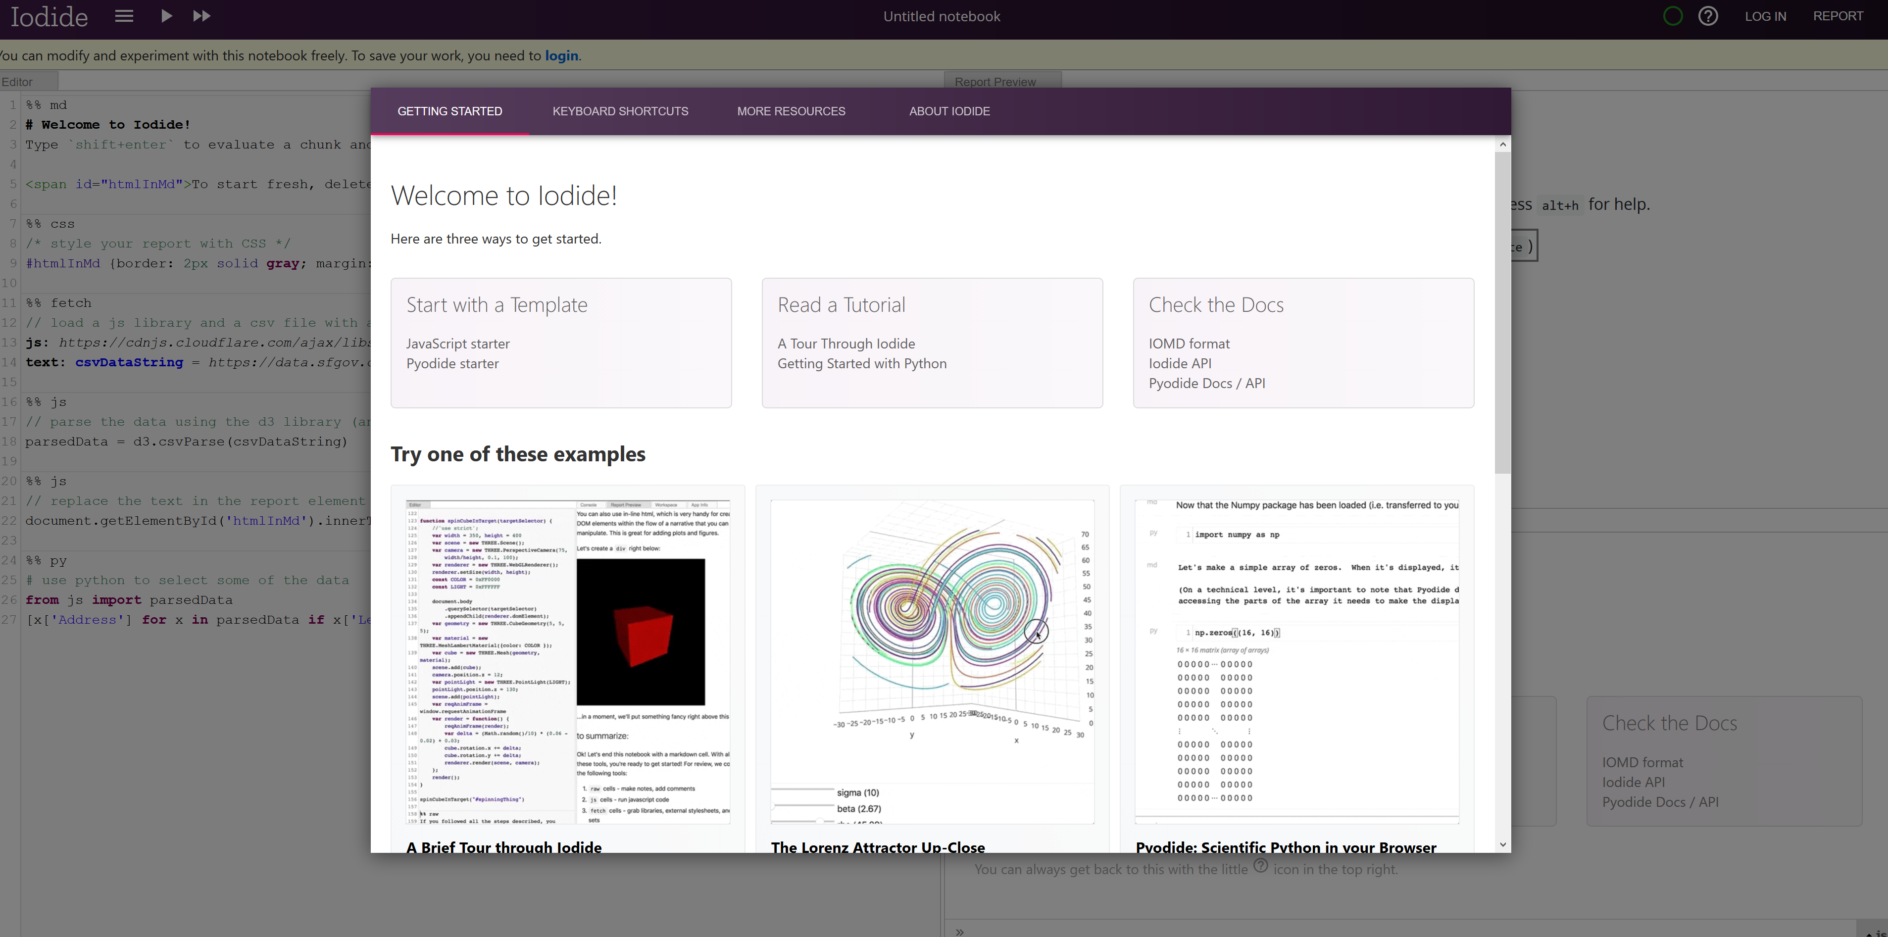The width and height of the screenshot is (1888, 937).
Task: Open the IOMD format docs in the dialog
Action: click(1190, 344)
